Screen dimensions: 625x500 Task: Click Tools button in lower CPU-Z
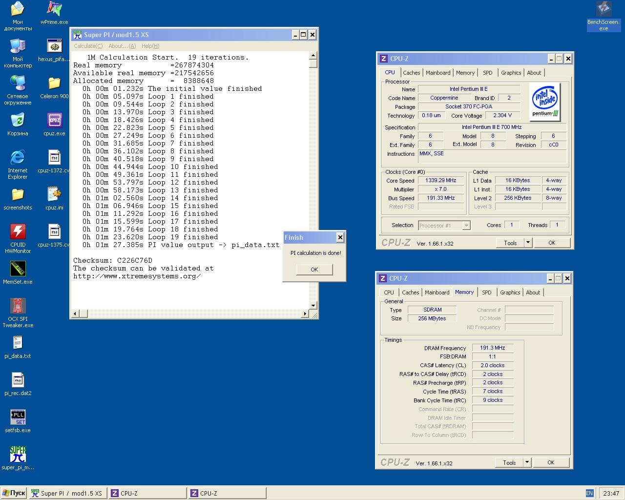pos(509,462)
